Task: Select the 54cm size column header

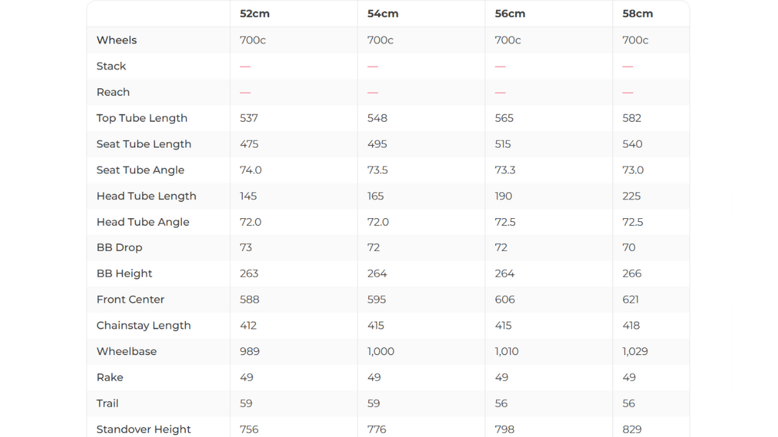Action: [x=382, y=13]
